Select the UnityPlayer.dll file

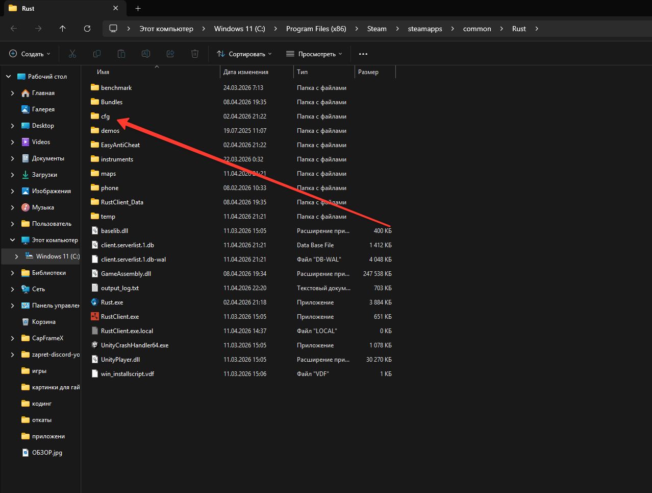point(241,360)
